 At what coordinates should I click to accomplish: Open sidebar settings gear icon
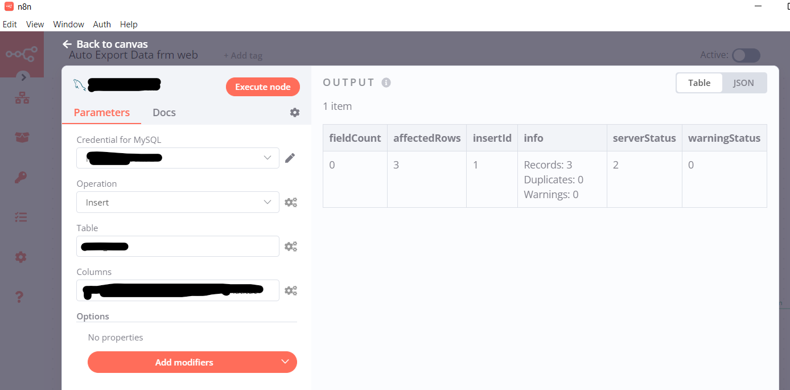pos(21,257)
